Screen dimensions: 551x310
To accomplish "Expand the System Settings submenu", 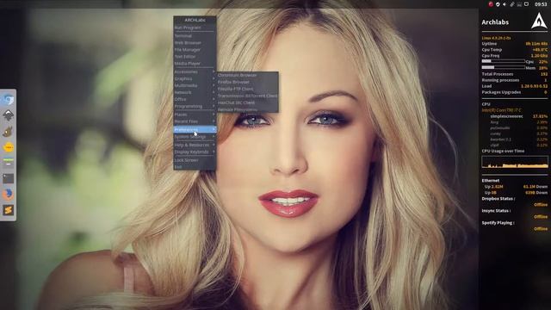I will [x=195, y=137].
